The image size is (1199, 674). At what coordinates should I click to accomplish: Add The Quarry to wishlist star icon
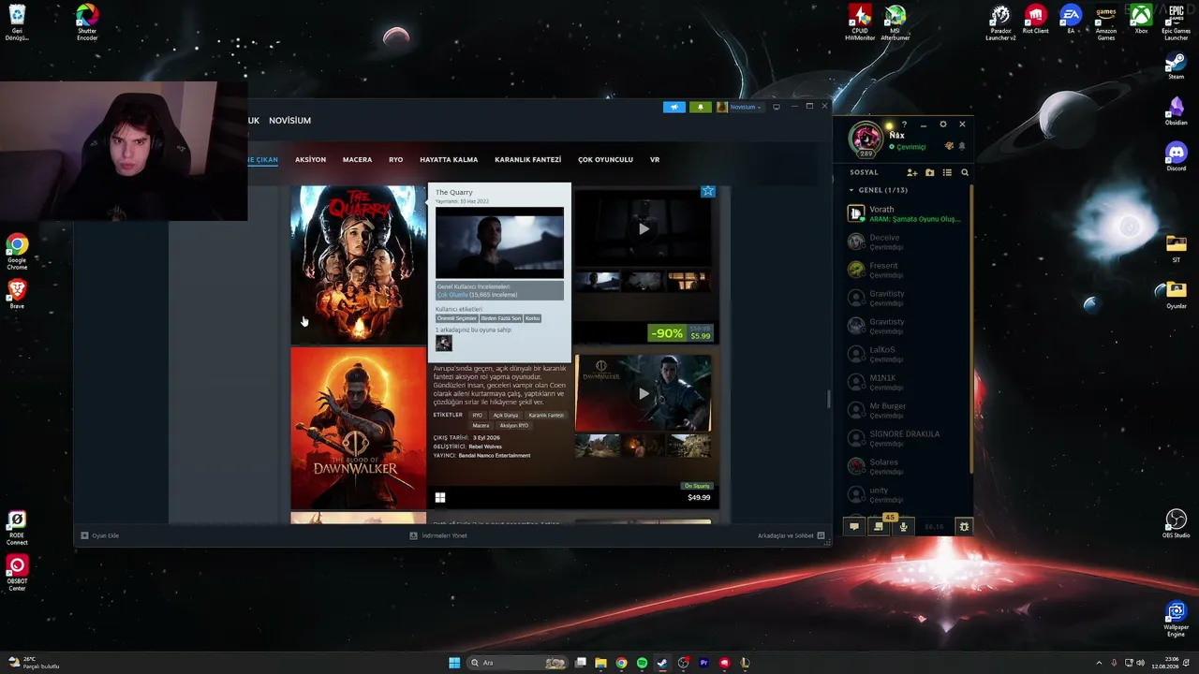(x=708, y=191)
